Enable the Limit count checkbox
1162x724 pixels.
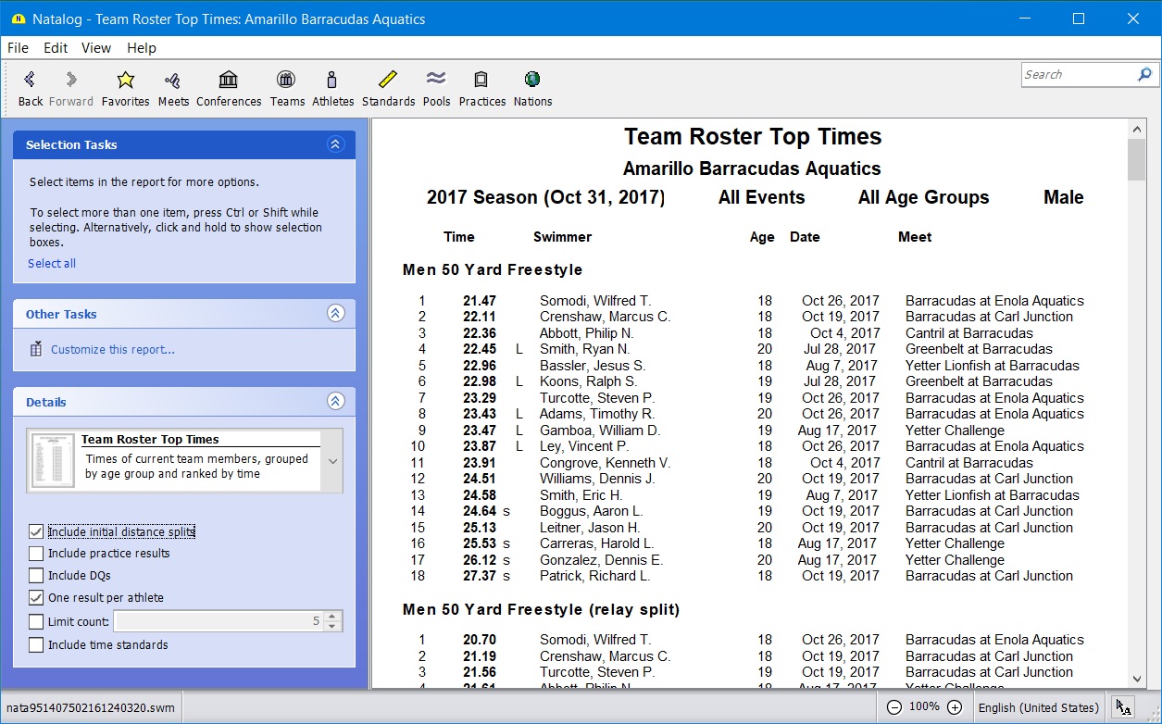(36, 622)
